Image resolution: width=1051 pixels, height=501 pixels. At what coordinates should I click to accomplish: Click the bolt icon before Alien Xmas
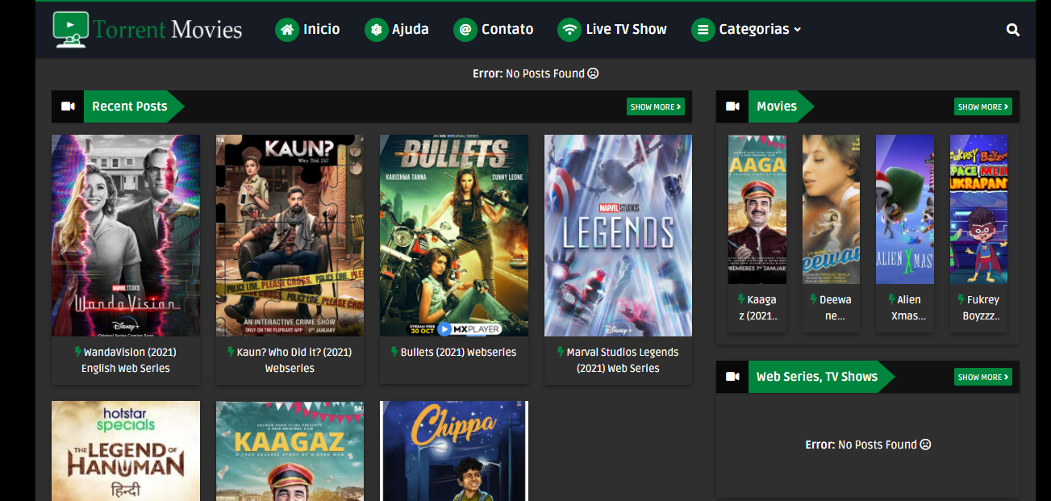pyautogui.click(x=891, y=299)
